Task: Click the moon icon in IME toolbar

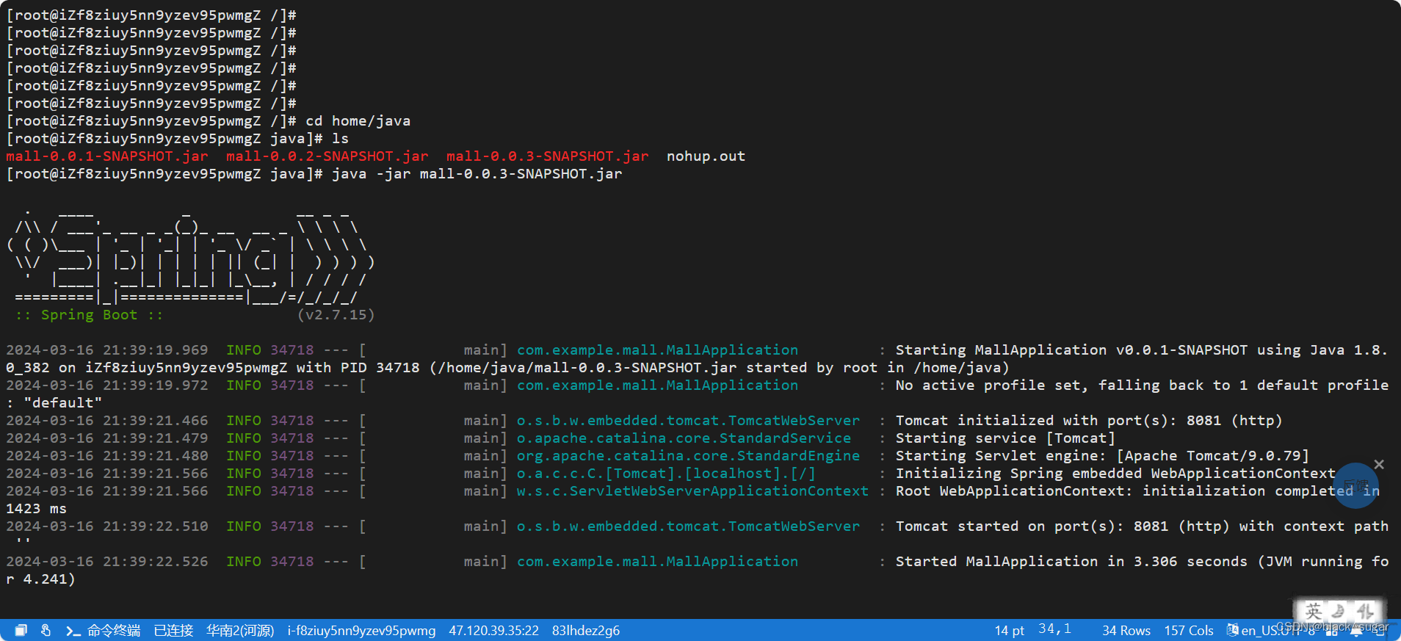Action: (x=1339, y=611)
